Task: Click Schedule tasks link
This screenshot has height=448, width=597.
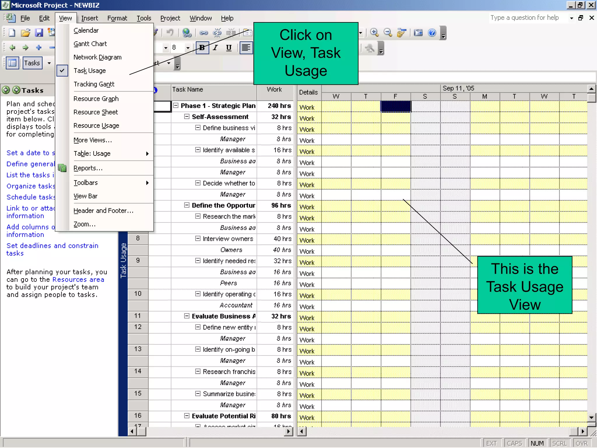Action: (31, 197)
